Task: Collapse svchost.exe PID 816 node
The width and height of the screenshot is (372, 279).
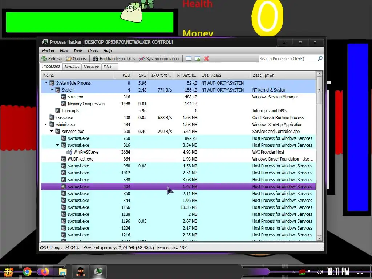Action: tap(58, 145)
